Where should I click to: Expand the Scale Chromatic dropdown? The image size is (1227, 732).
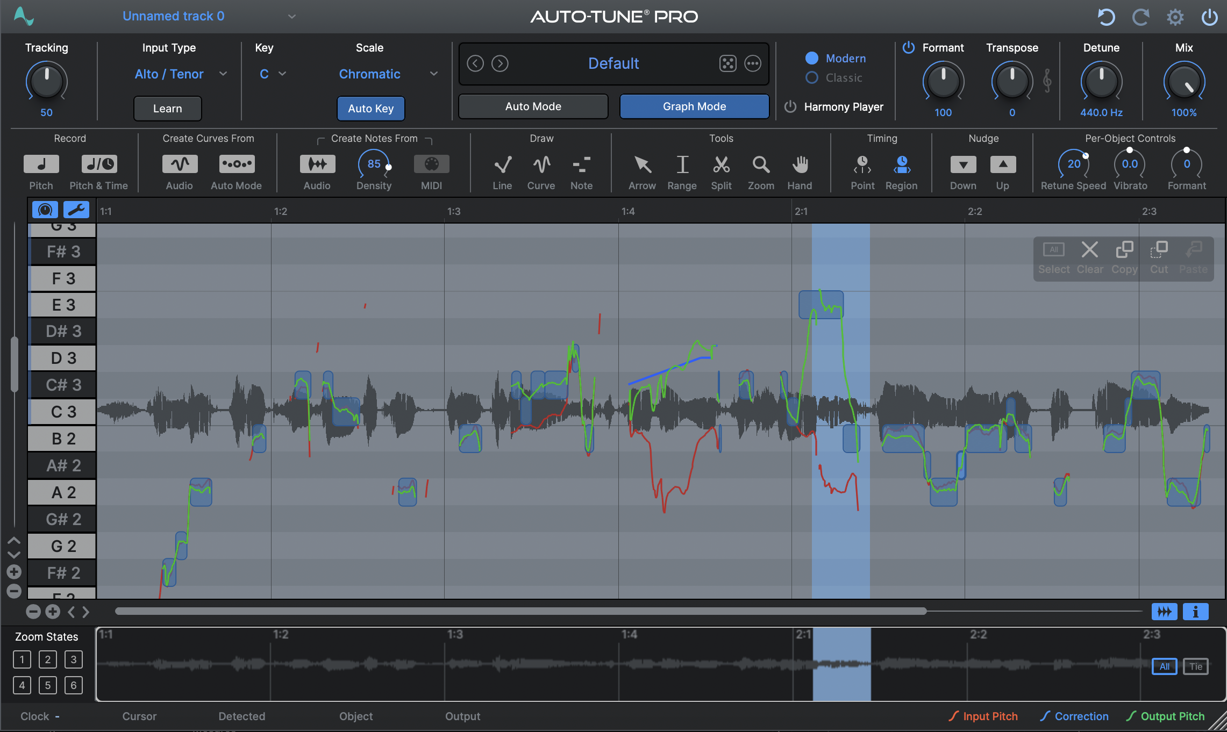click(x=387, y=74)
